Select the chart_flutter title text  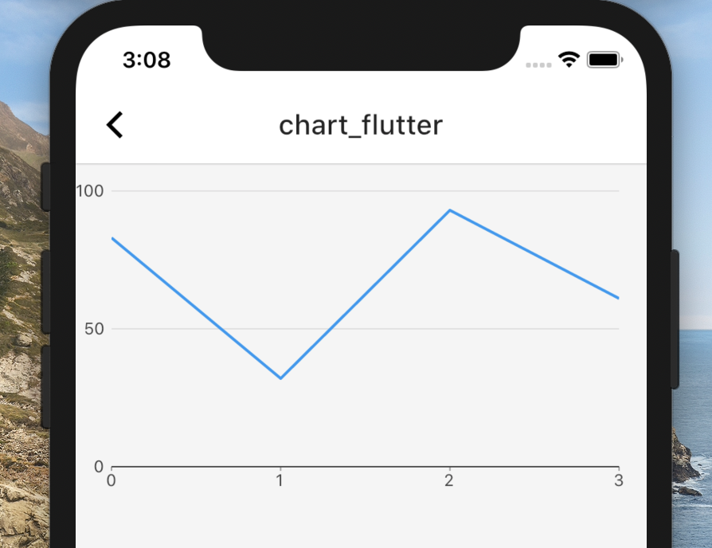(361, 124)
